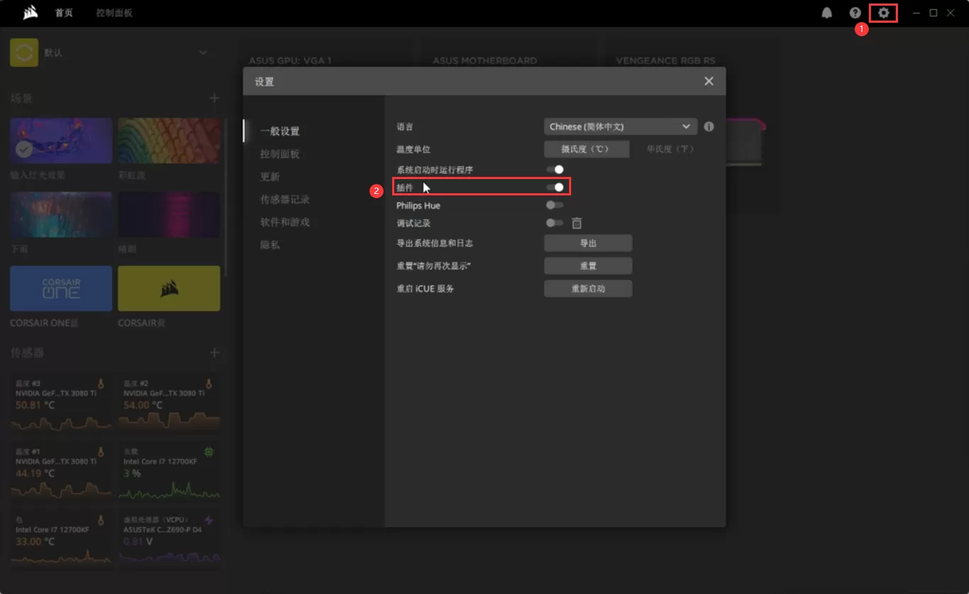
Task: Select the CORSAIR ONE蓝 scene thumbnail
Action: pyautogui.click(x=61, y=288)
